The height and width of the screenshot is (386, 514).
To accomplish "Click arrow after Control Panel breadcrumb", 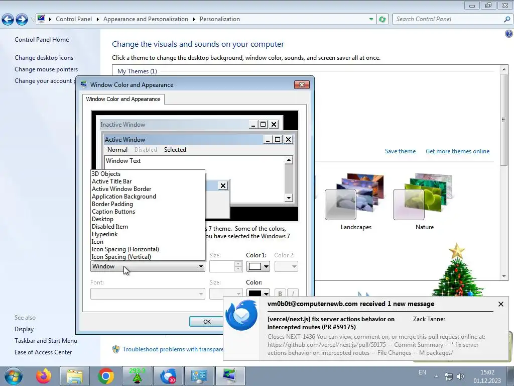I will pos(98,20).
